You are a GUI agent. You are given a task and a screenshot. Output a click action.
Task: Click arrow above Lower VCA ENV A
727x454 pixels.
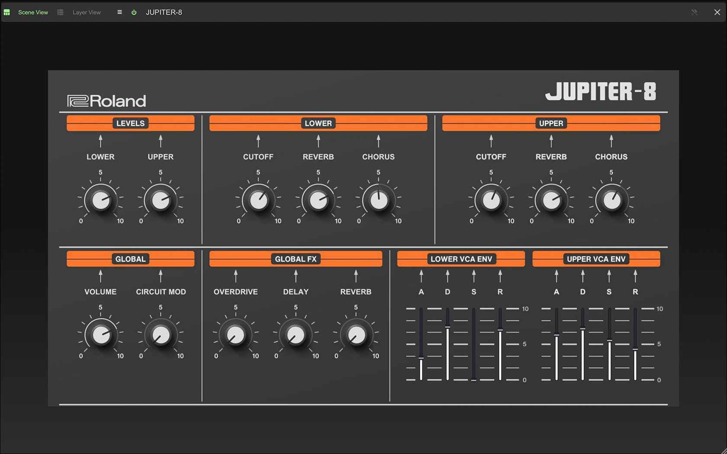click(421, 276)
